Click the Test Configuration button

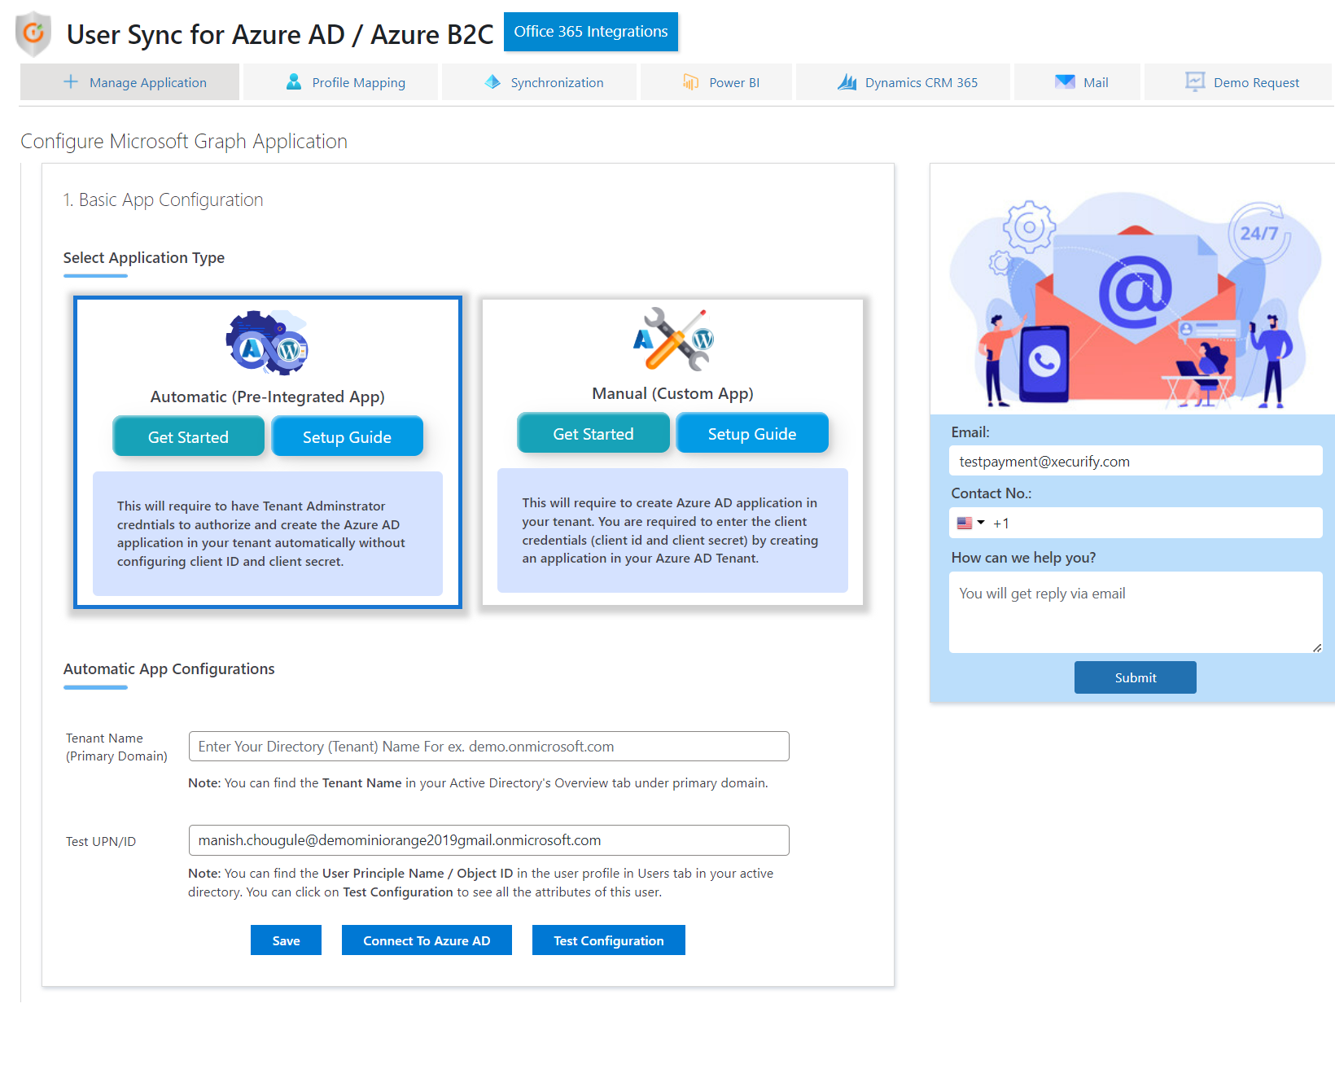[x=609, y=940]
